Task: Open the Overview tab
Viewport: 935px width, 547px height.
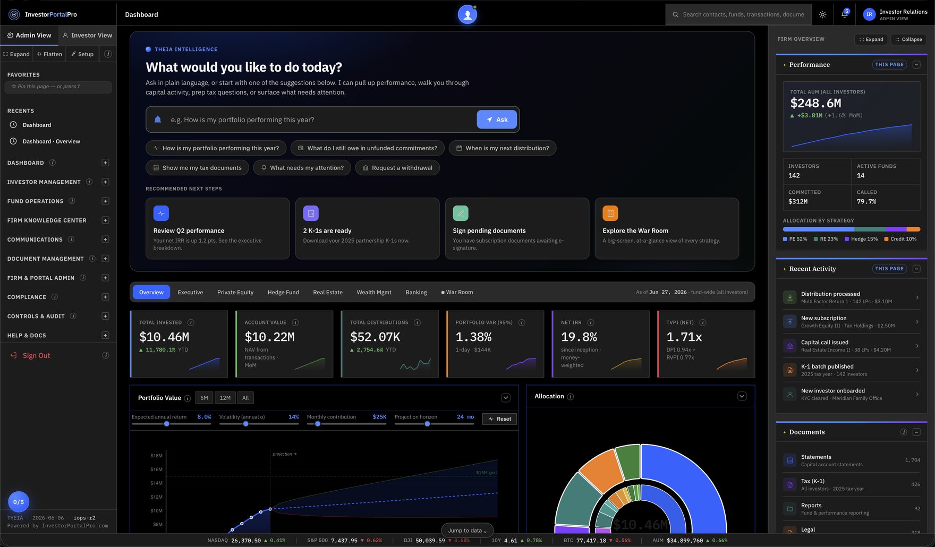Action: click(151, 292)
